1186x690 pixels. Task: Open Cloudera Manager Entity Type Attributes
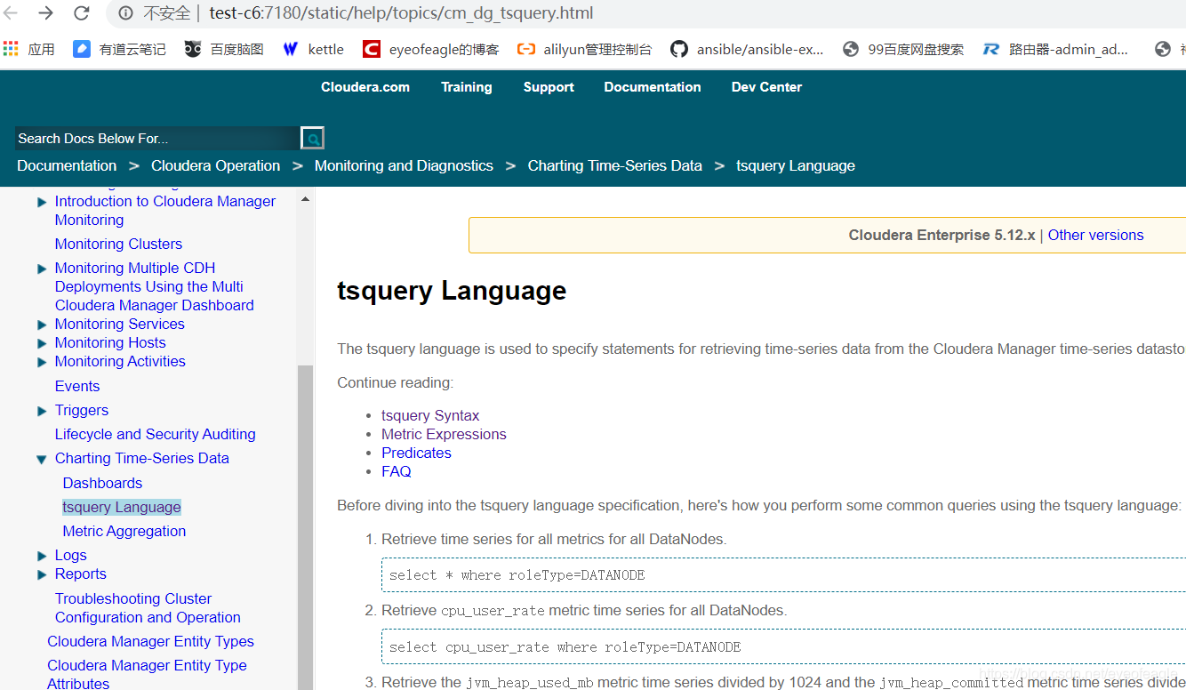[147, 674]
